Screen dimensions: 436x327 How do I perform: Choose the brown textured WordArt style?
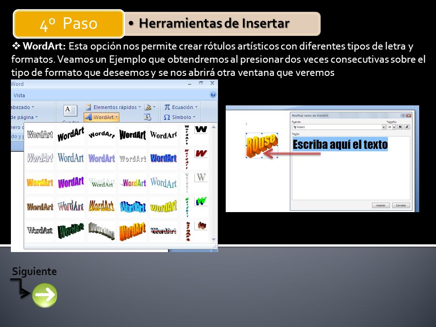40,207
